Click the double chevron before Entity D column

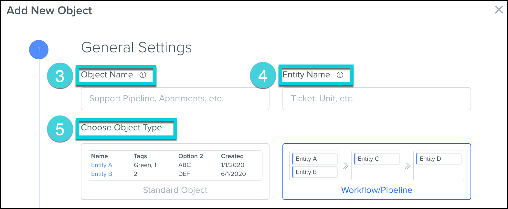click(408, 166)
